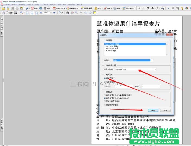191x146 pixels.
Task: Select embed profile as output intent option
Action: point(105,98)
